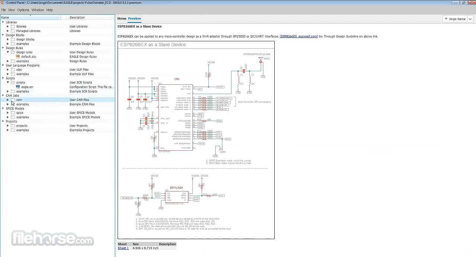Expand the ulps folder arrow
476x257 pixels.
[8, 70]
